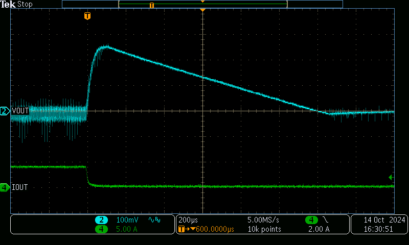Click the trigger level arrow at right edge
409x245 pixels.
pyautogui.click(x=391, y=177)
